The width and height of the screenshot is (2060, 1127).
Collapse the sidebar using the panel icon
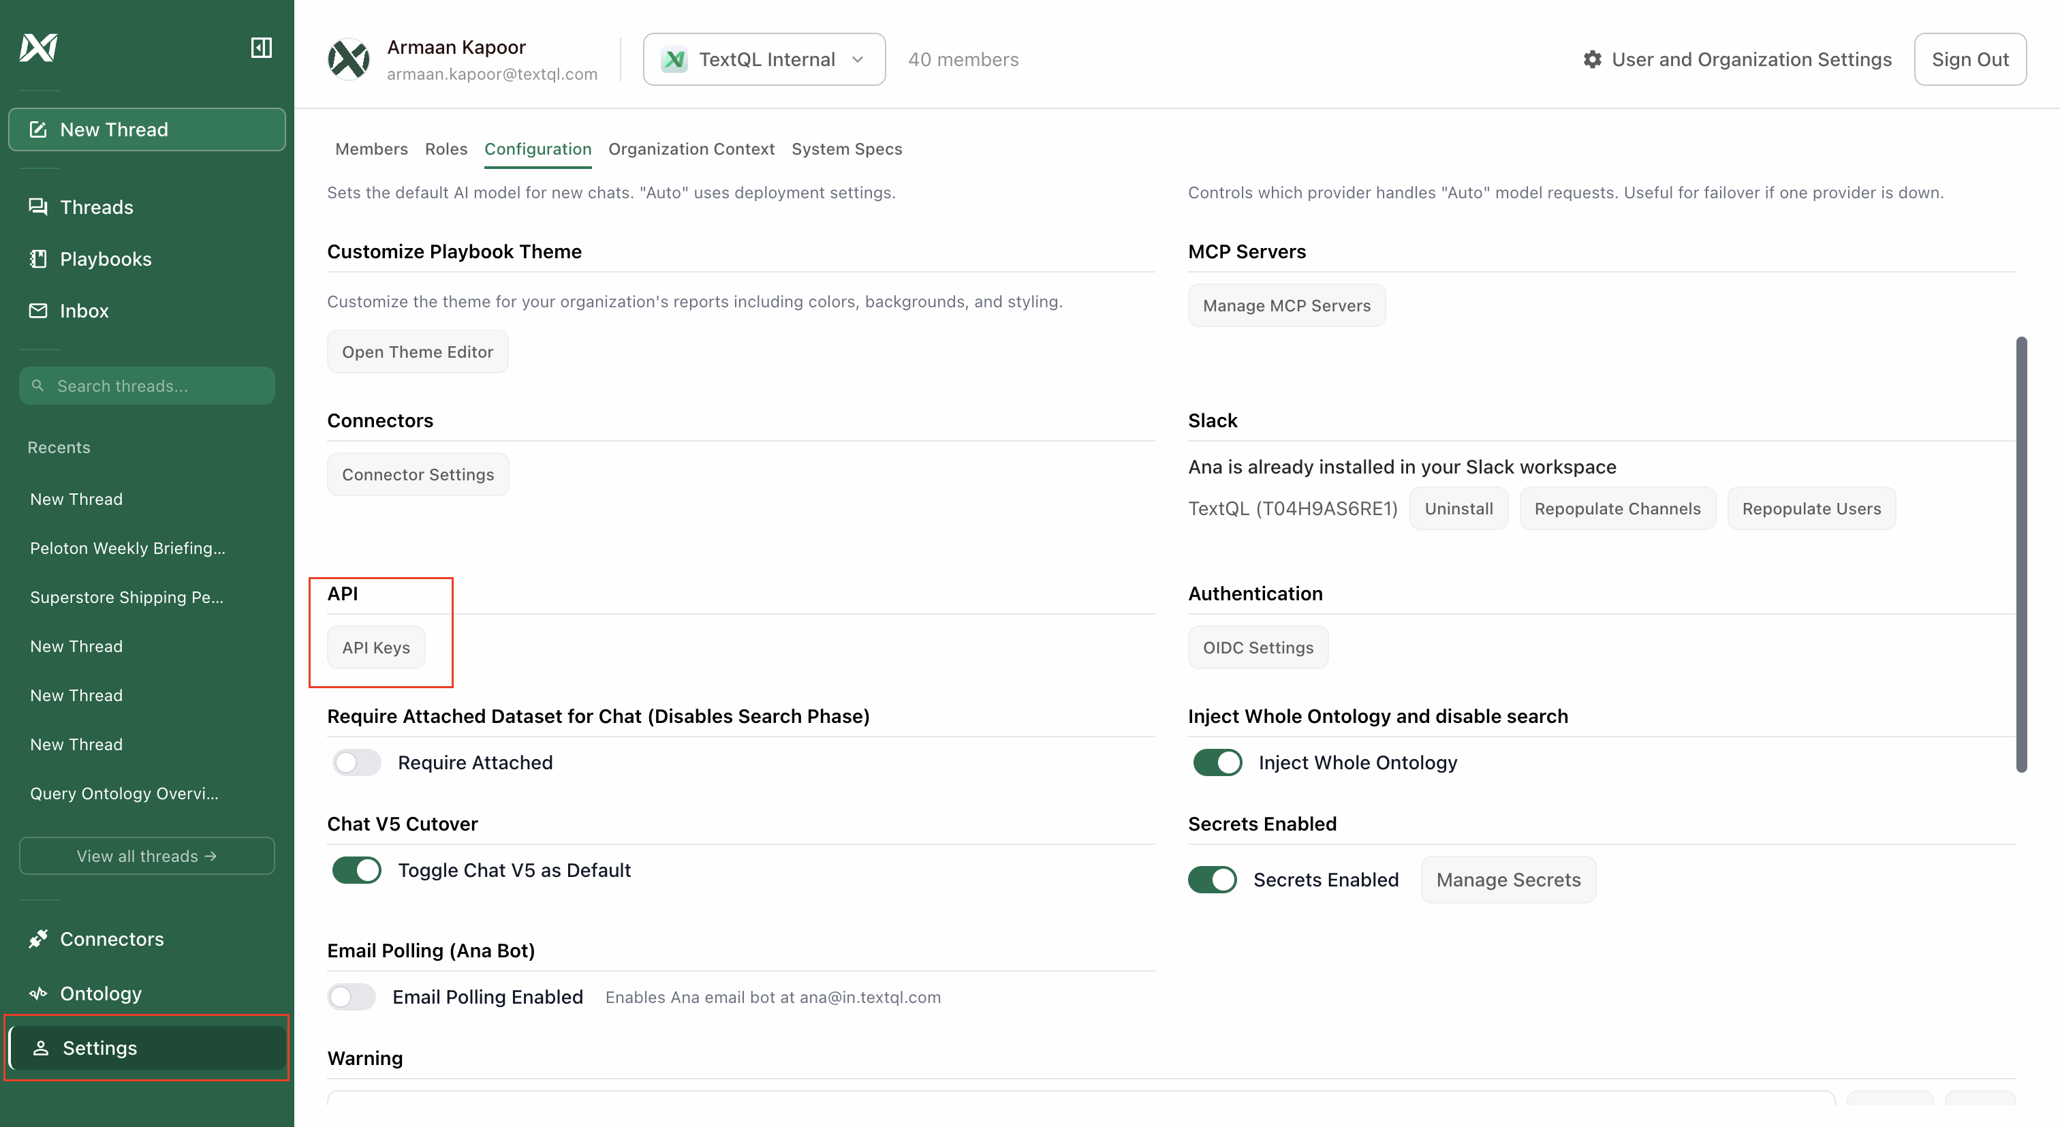point(262,47)
